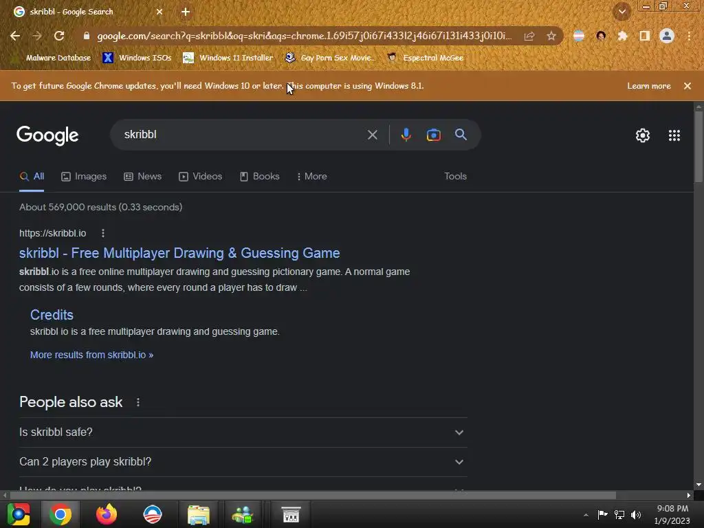
Task: Expand "Can 2 players play skribbl?"
Action: click(x=243, y=462)
